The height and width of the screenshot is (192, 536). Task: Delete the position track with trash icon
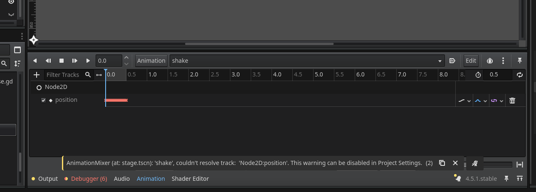tap(512, 101)
